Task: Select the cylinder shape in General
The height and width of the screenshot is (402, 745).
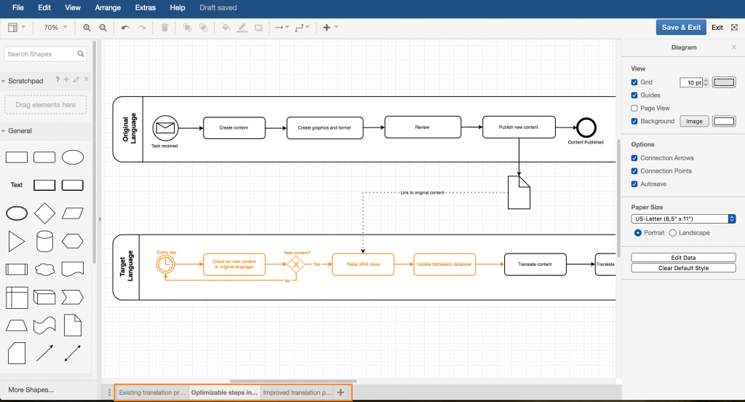Action: (x=44, y=241)
